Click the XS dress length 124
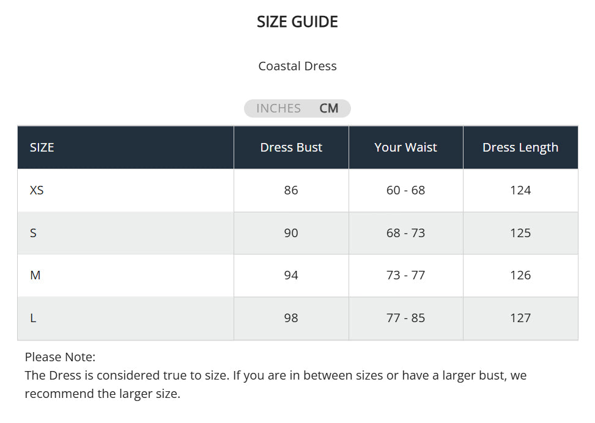Screen dimensions: 595x423 (520, 190)
